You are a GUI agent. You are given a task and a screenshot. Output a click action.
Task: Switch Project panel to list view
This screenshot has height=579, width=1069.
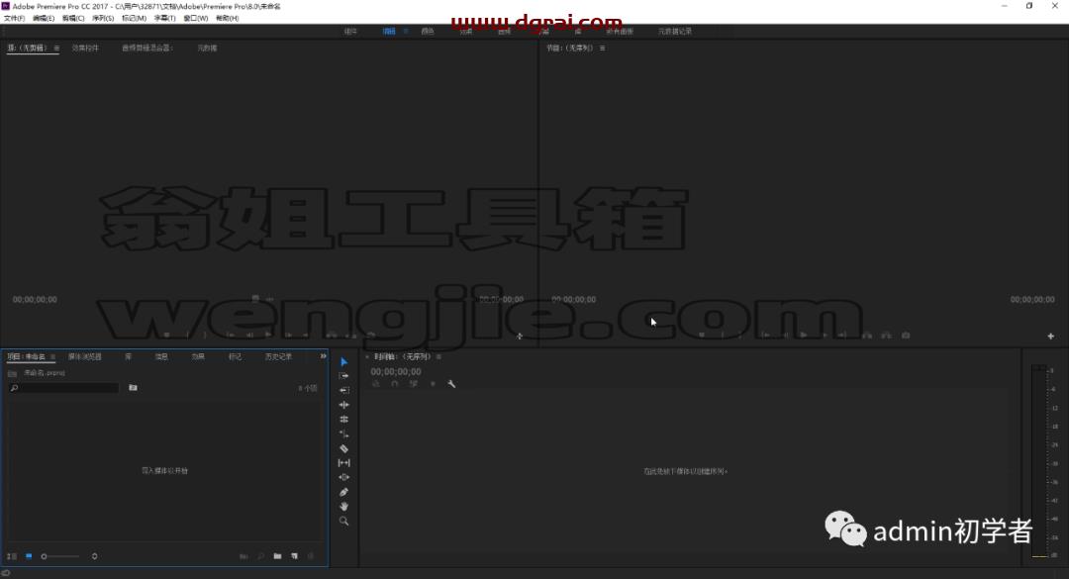pos(12,556)
